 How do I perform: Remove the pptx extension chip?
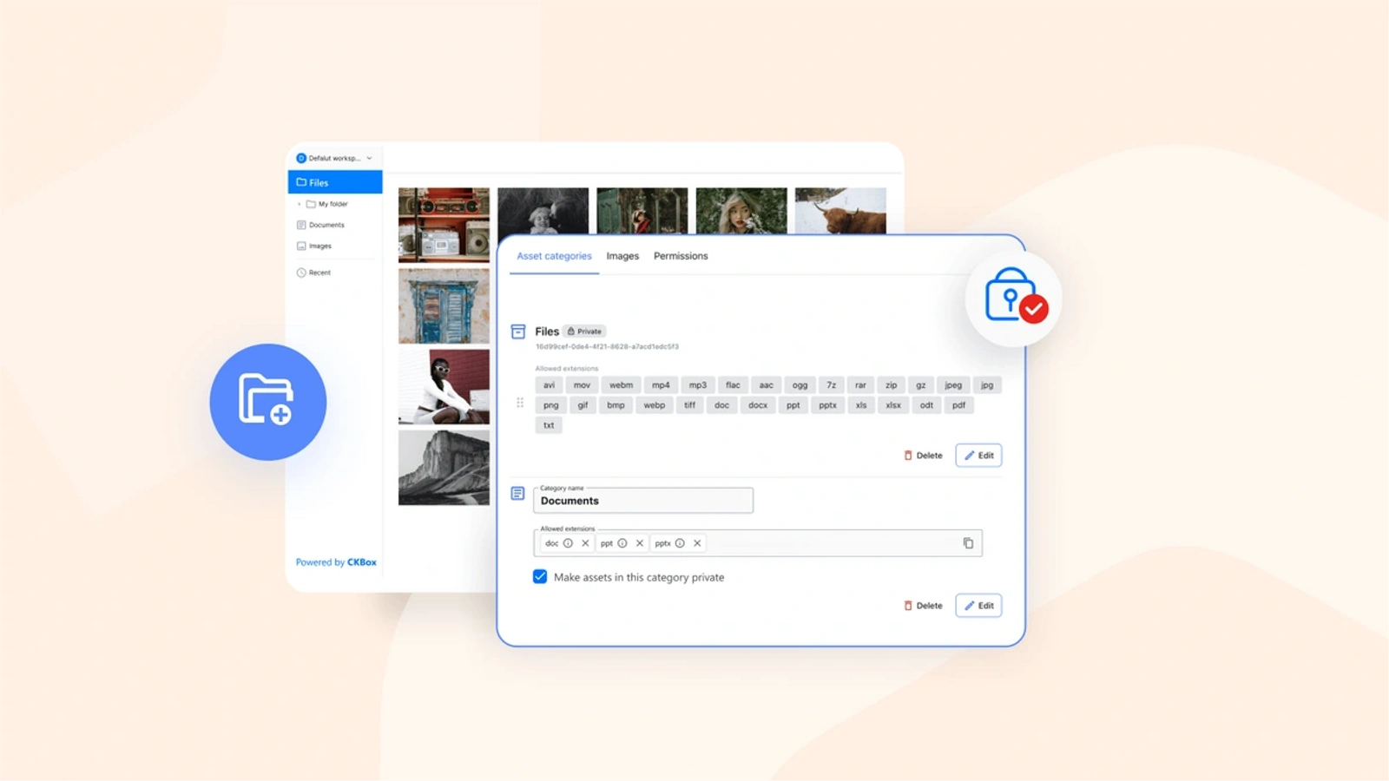697,543
